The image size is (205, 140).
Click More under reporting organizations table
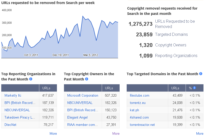[53, 134]
